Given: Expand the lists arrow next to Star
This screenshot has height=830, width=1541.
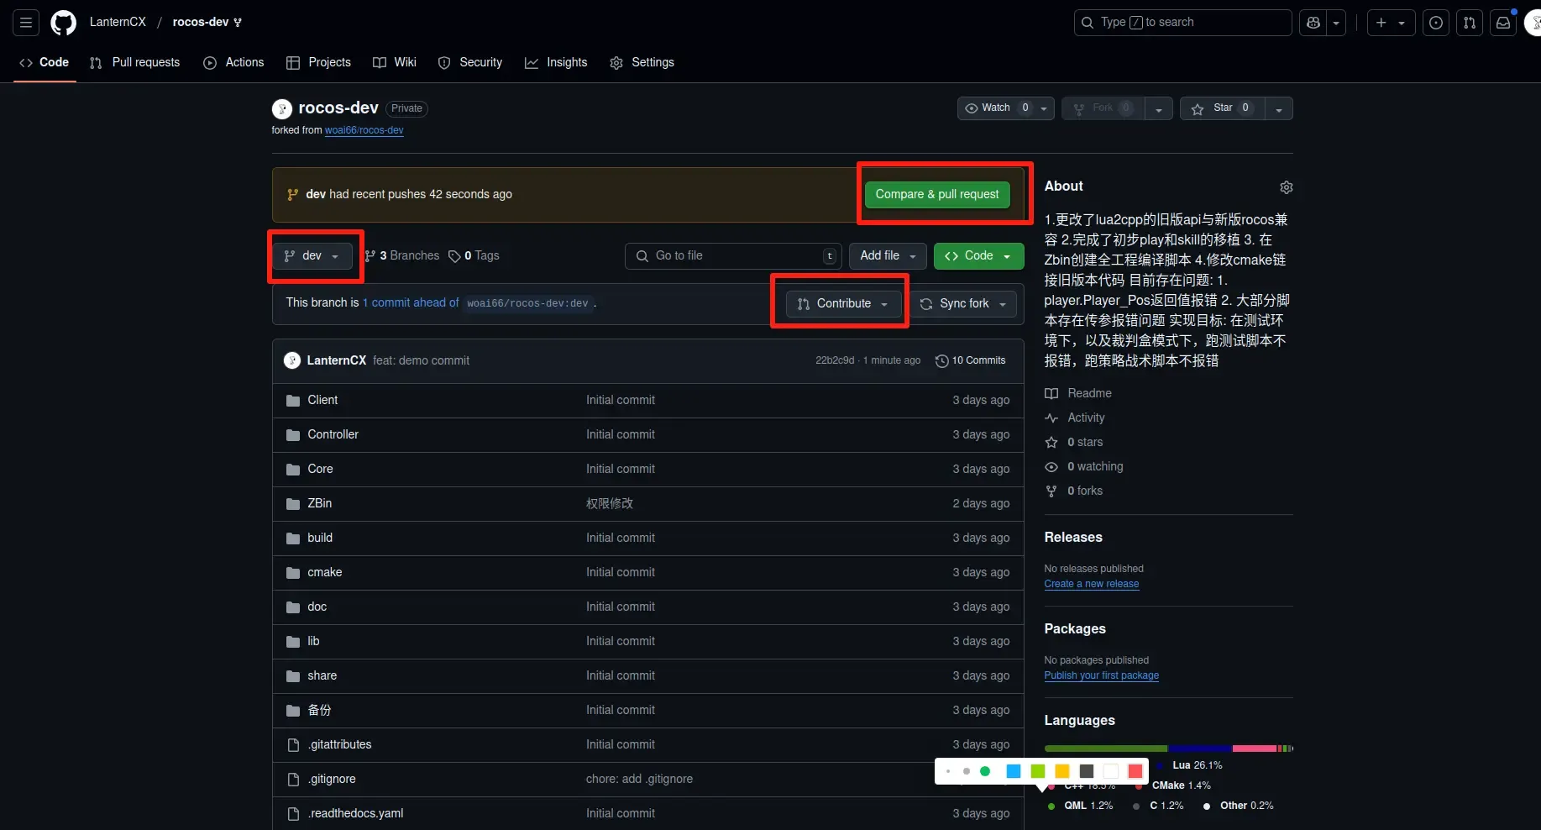Looking at the screenshot, I should (x=1278, y=108).
